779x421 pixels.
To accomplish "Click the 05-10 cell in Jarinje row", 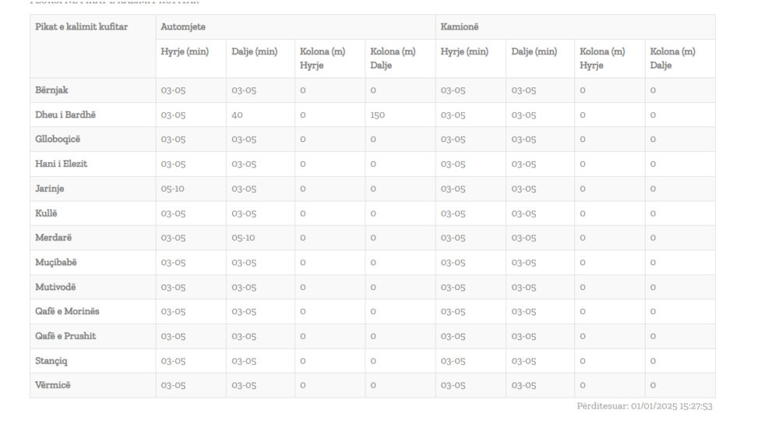I will pos(173,189).
